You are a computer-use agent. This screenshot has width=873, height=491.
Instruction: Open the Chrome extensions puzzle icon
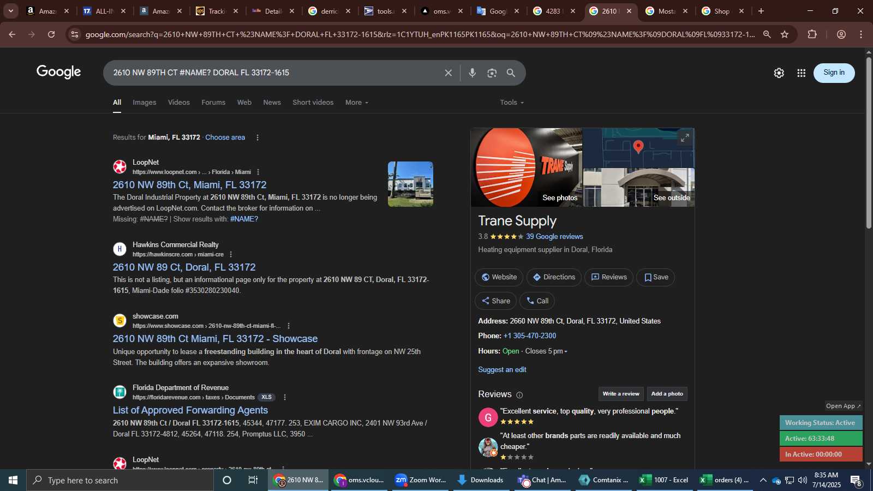(x=812, y=34)
